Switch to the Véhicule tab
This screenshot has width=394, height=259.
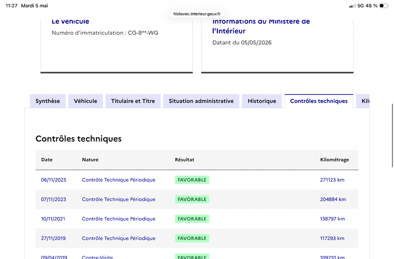85,101
